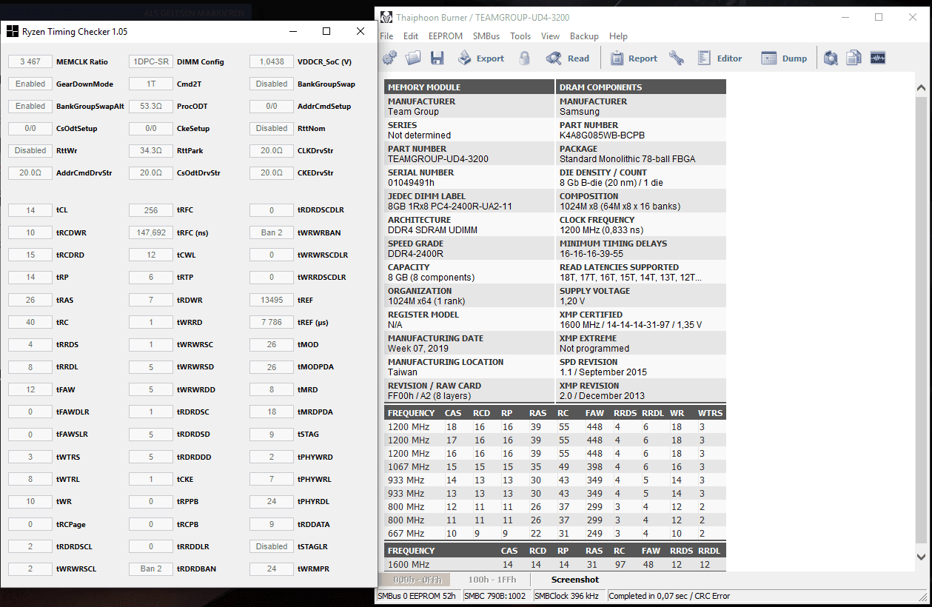
Task: Open the Tools menu
Action: point(520,36)
